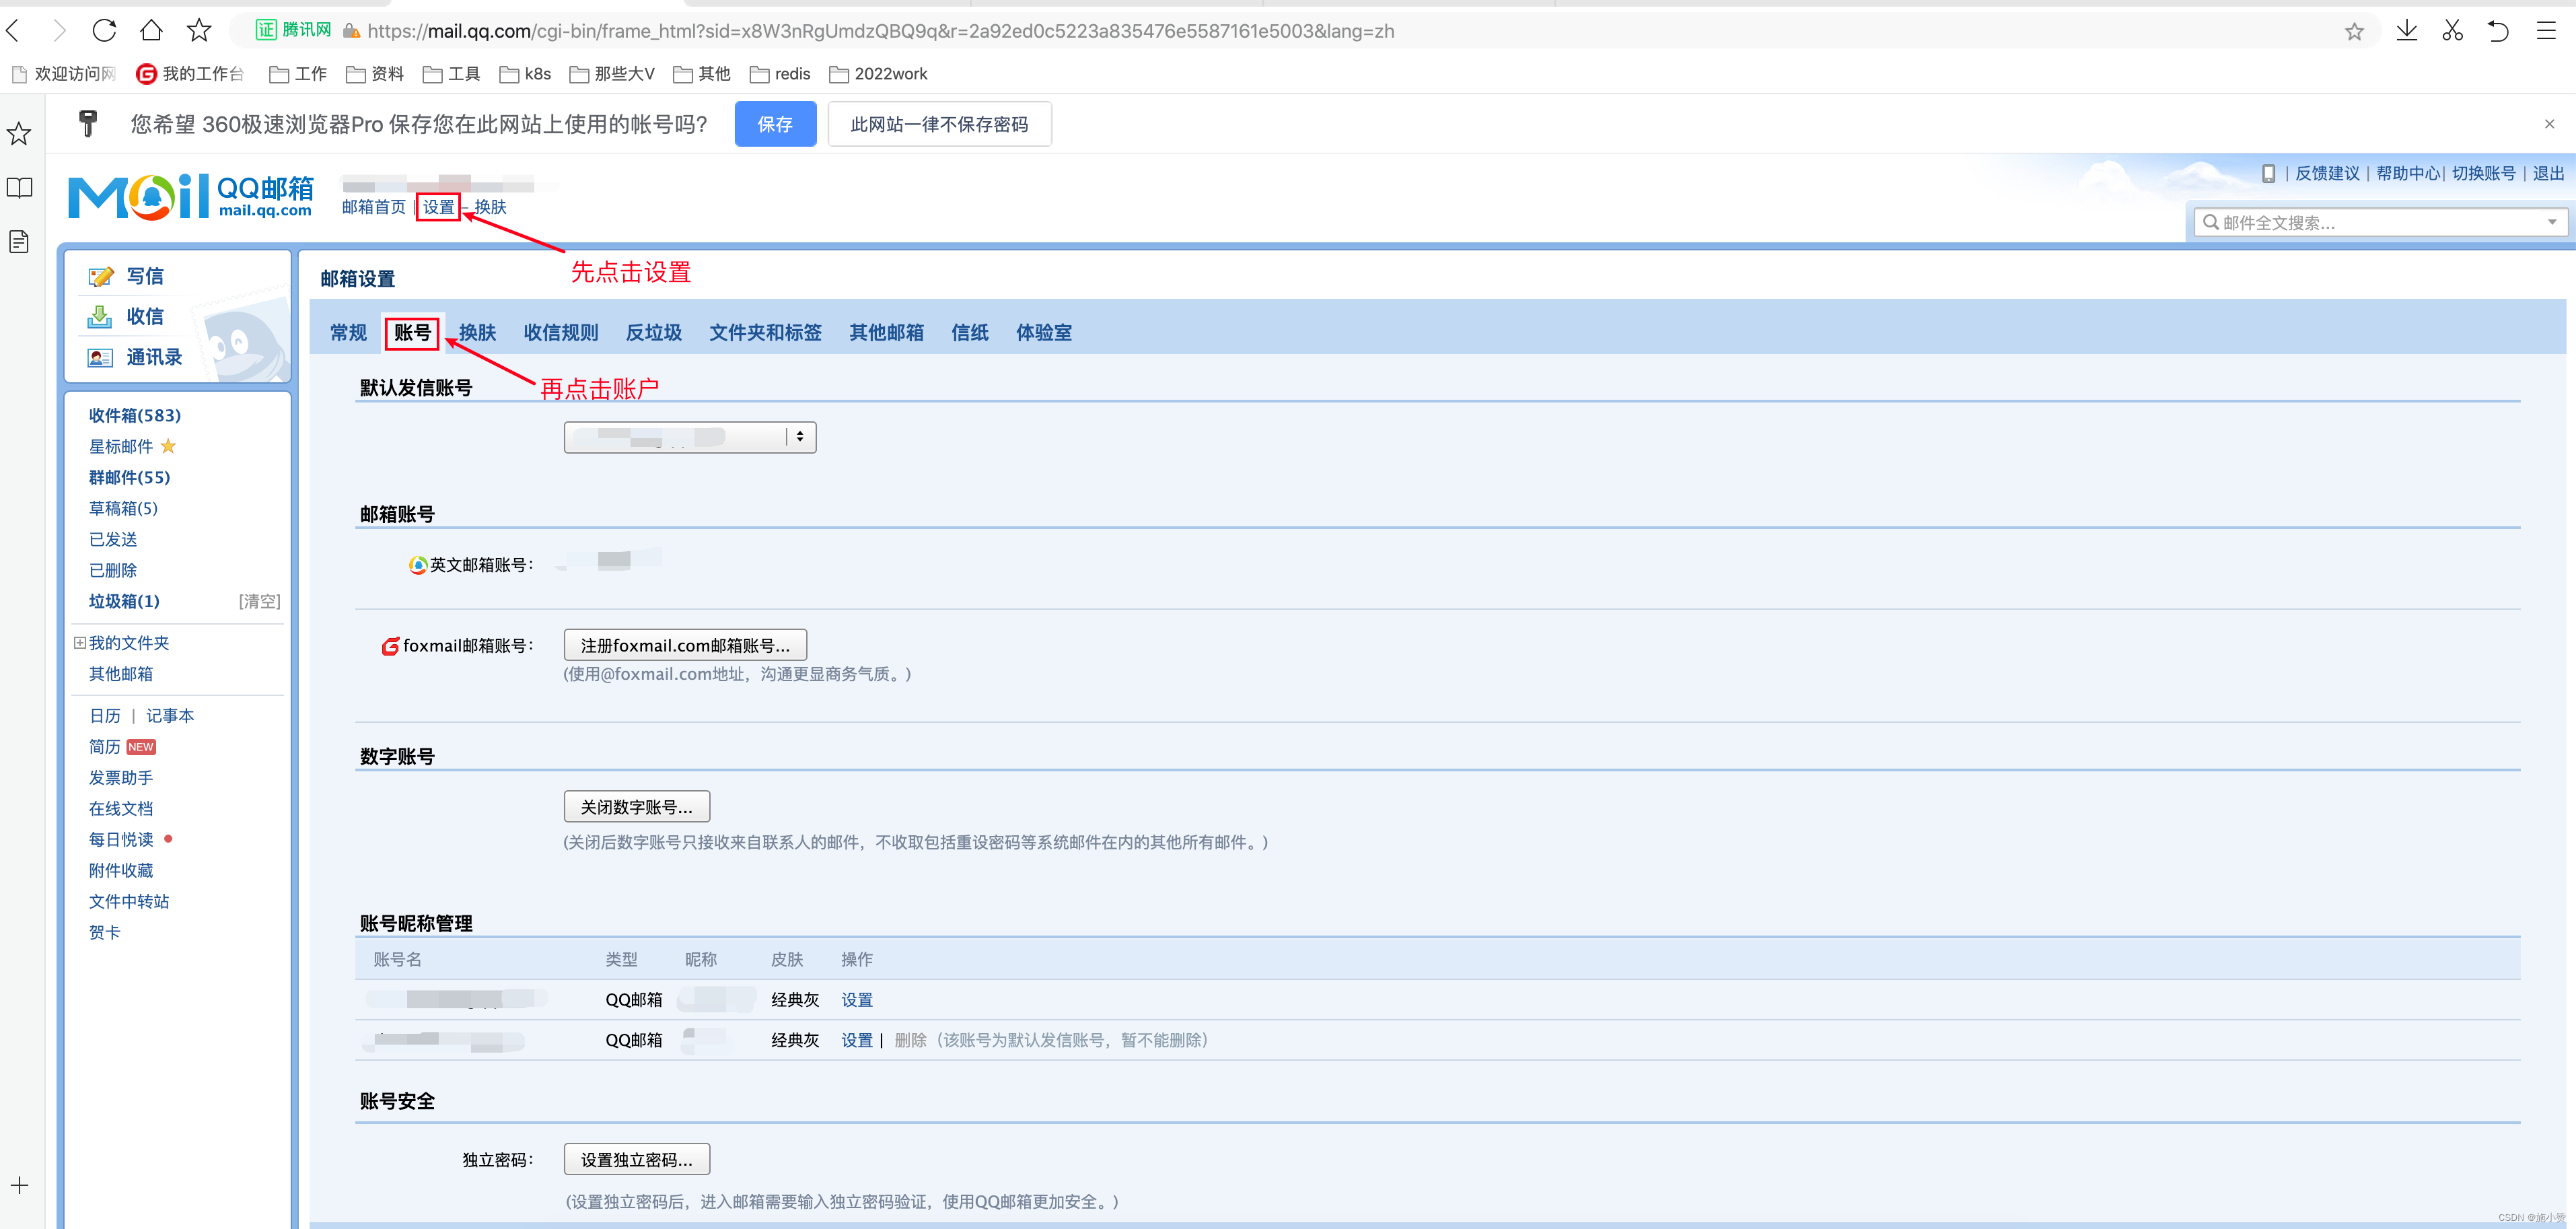The width and height of the screenshot is (2576, 1229).
Task: Click the download icon in browser toolbar
Action: point(2406,30)
